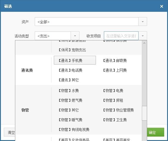
Task: Choose 【通讯】电话费 from the list
Action: pyautogui.click(x=70, y=70)
